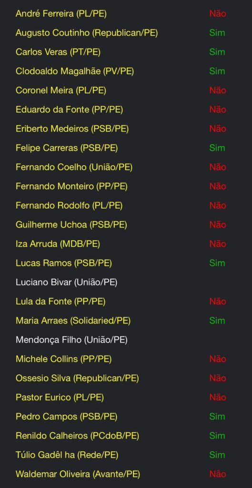The image size is (252, 488).
Task: Click the Não vote beside Coronel Meira
Action: (x=218, y=91)
